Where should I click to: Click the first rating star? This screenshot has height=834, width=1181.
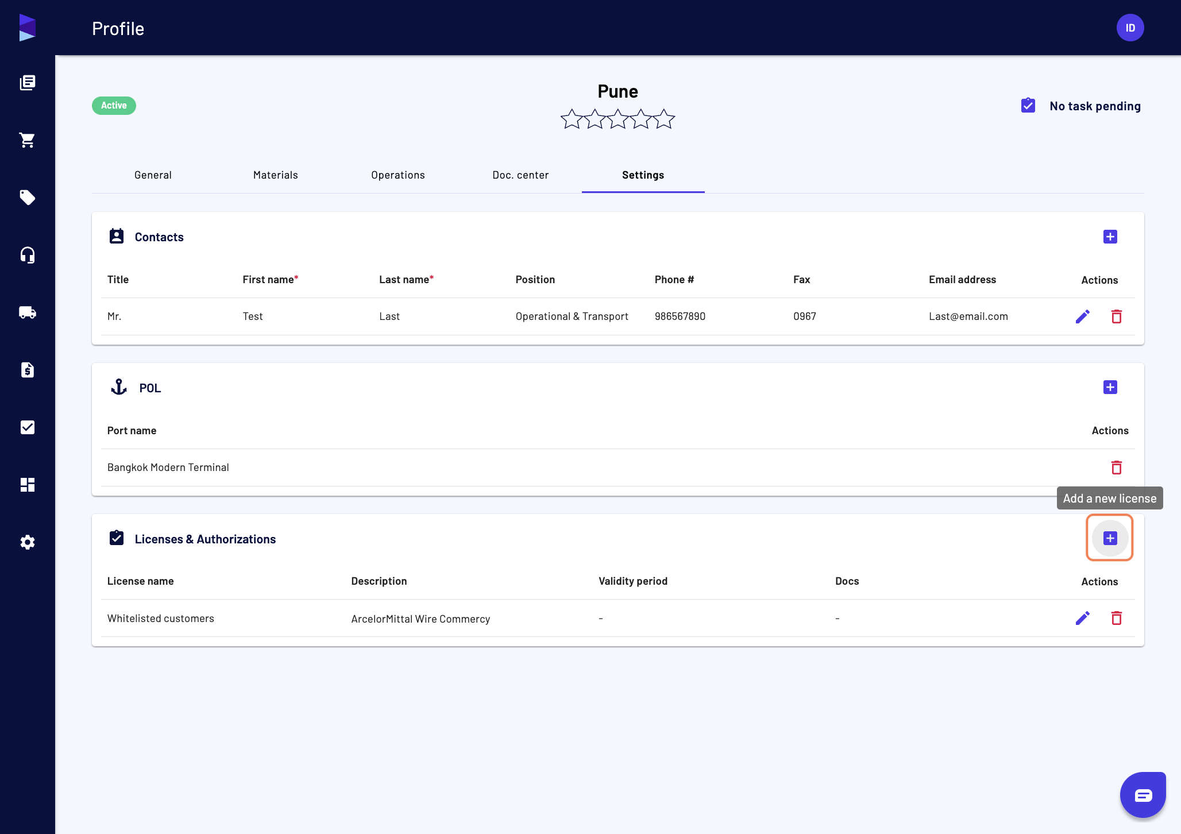(572, 119)
